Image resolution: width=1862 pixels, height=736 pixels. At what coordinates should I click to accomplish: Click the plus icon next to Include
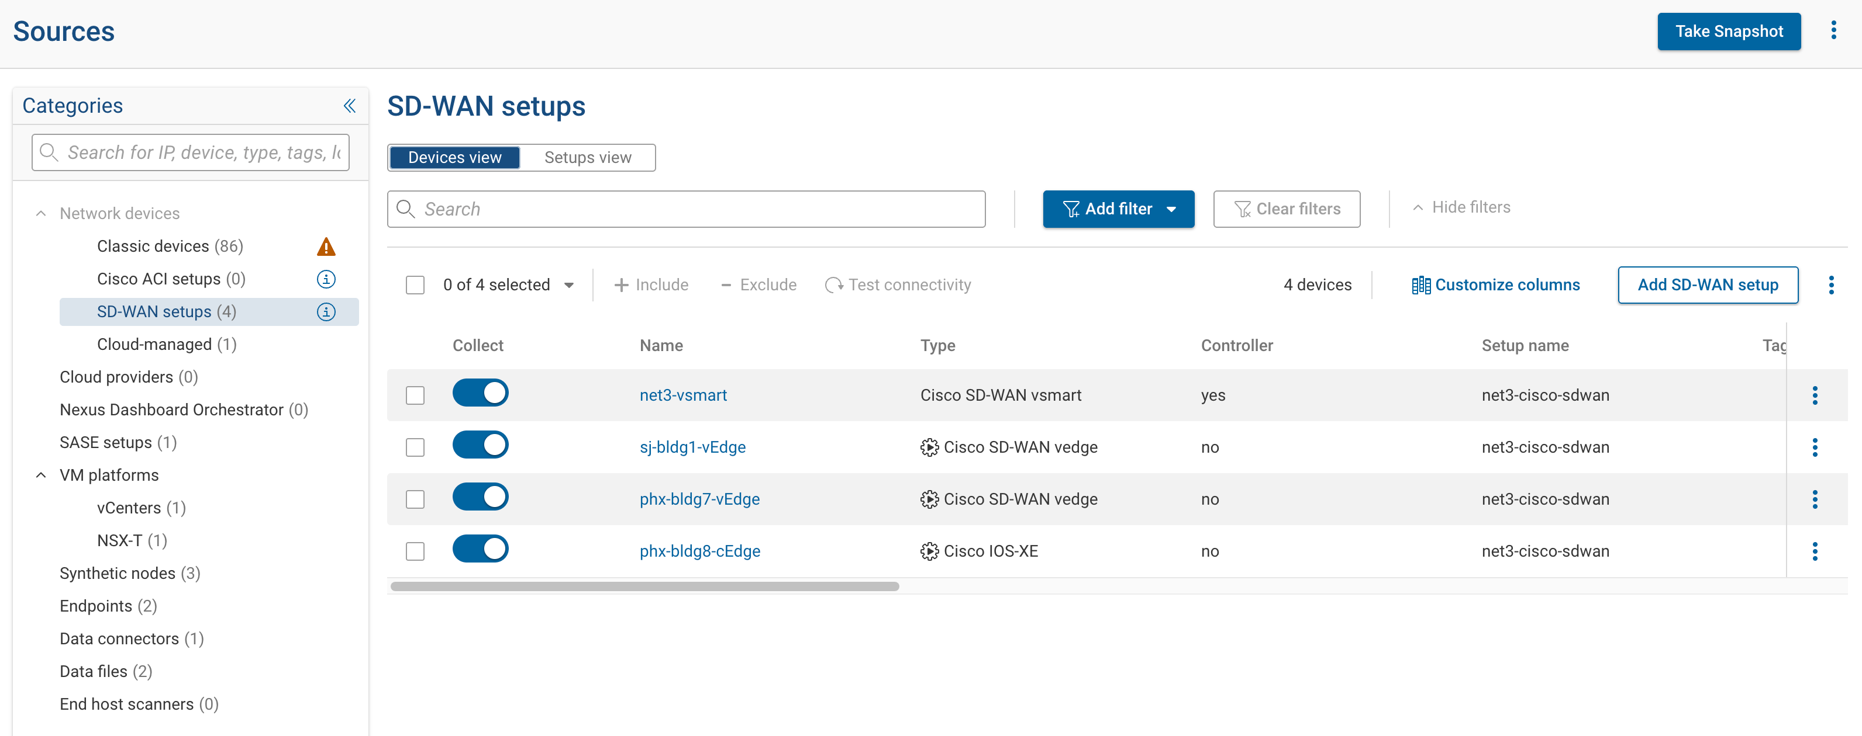coord(621,285)
